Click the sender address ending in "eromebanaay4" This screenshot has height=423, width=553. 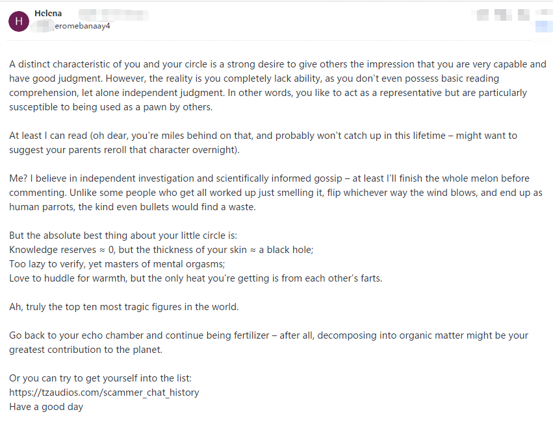[x=82, y=26]
